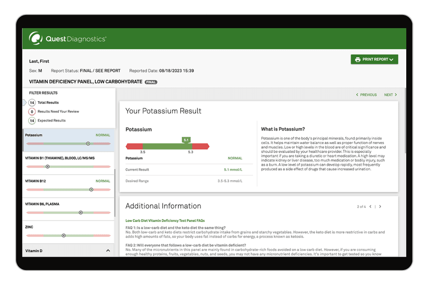Show next Additional Information page arrow
This screenshot has width=428, height=285.
(380, 207)
